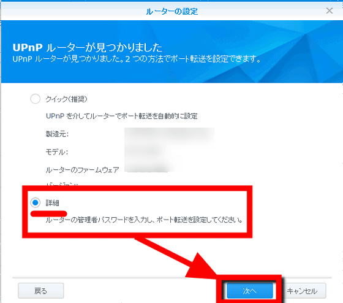343x303 pixels.
Task: Select the クイック(推奨) radio button
Action: [x=36, y=99]
